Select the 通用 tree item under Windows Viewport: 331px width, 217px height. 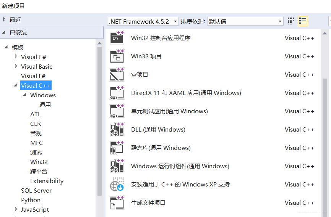pos(45,105)
